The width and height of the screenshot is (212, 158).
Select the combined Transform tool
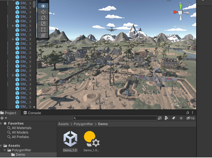tap(43, 35)
